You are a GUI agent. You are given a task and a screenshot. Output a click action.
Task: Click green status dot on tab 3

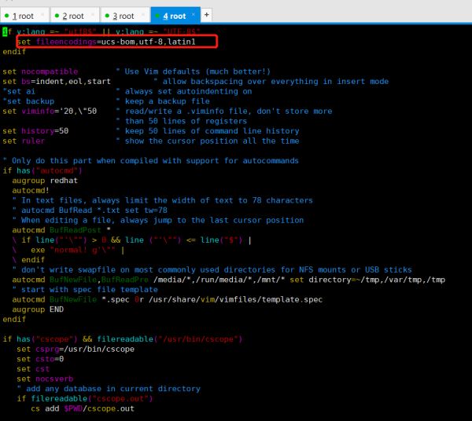pos(106,16)
